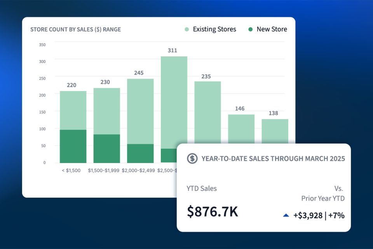Select the bar labeled 220
373x249 pixels.
coord(73,110)
